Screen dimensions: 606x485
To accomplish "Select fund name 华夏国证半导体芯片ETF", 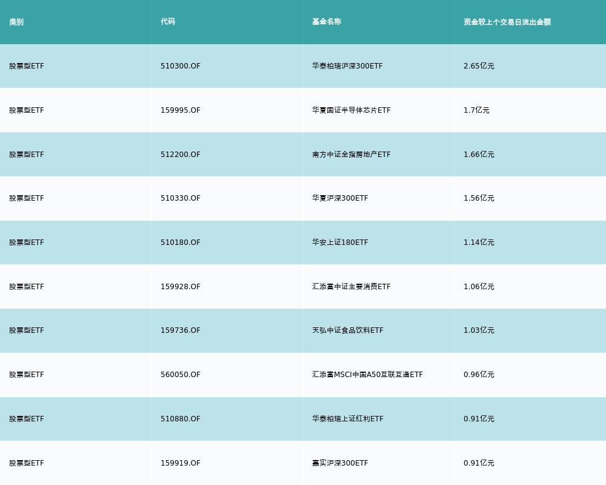I will click(x=351, y=110).
